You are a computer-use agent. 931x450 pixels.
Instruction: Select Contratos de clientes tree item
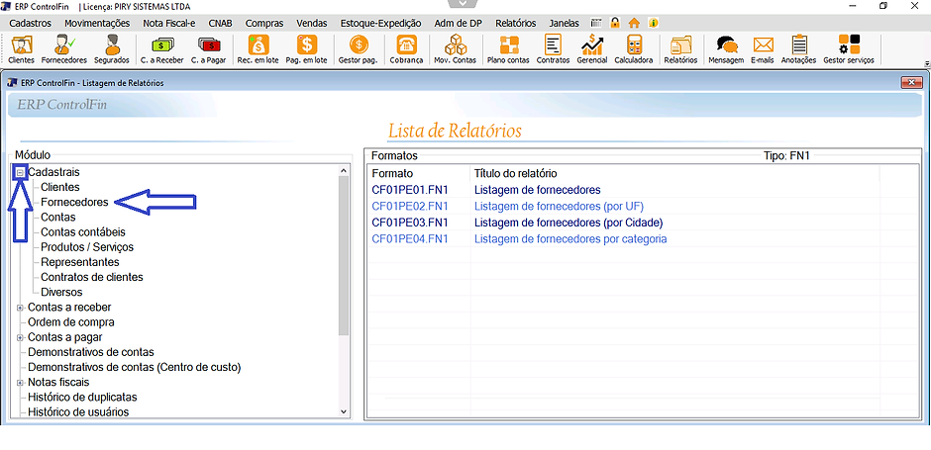(92, 278)
